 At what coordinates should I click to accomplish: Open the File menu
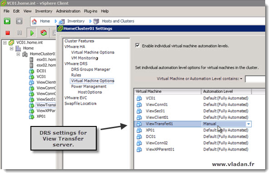click(x=7, y=11)
